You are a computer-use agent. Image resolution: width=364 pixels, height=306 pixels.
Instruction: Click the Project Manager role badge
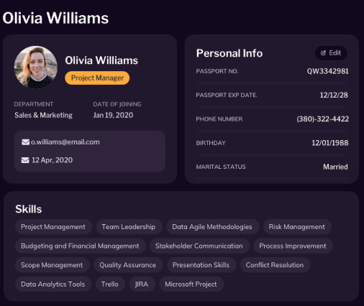(x=97, y=78)
